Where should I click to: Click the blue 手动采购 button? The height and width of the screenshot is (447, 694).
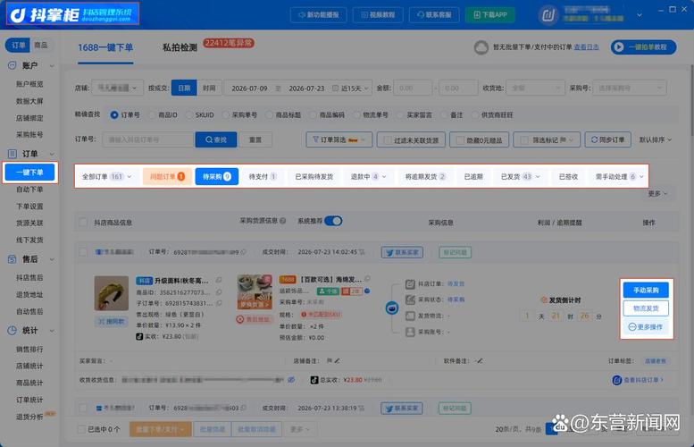point(646,291)
